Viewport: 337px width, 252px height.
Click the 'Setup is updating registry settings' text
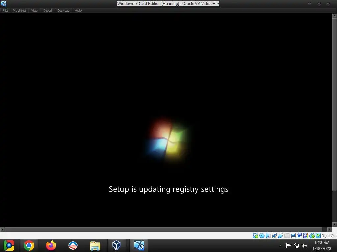click(168, 189)
